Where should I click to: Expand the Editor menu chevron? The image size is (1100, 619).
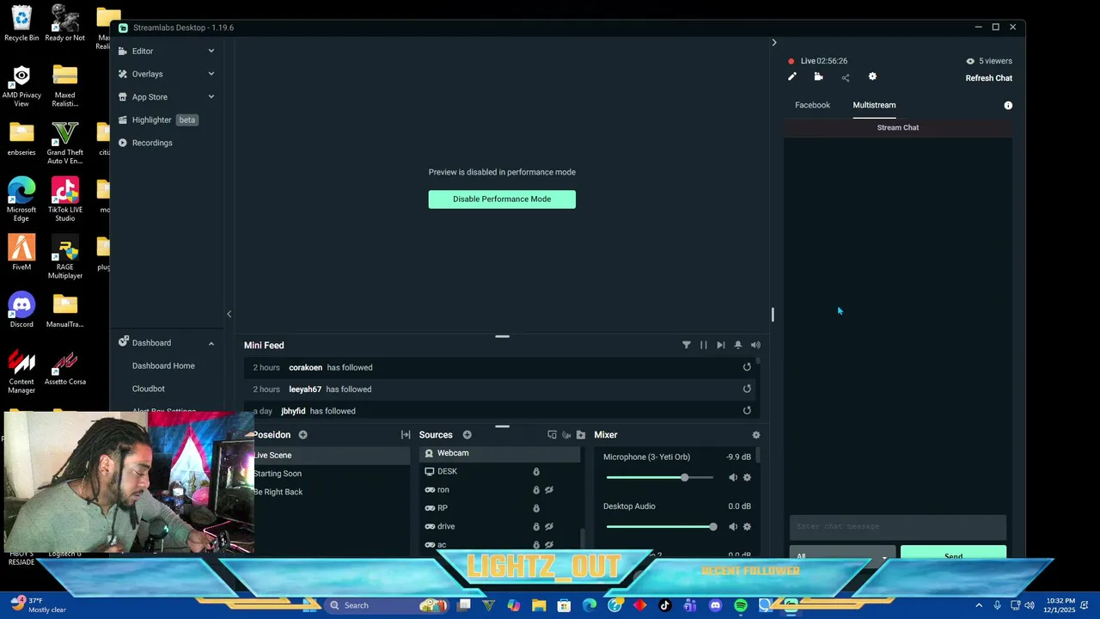tap(211, 51)
